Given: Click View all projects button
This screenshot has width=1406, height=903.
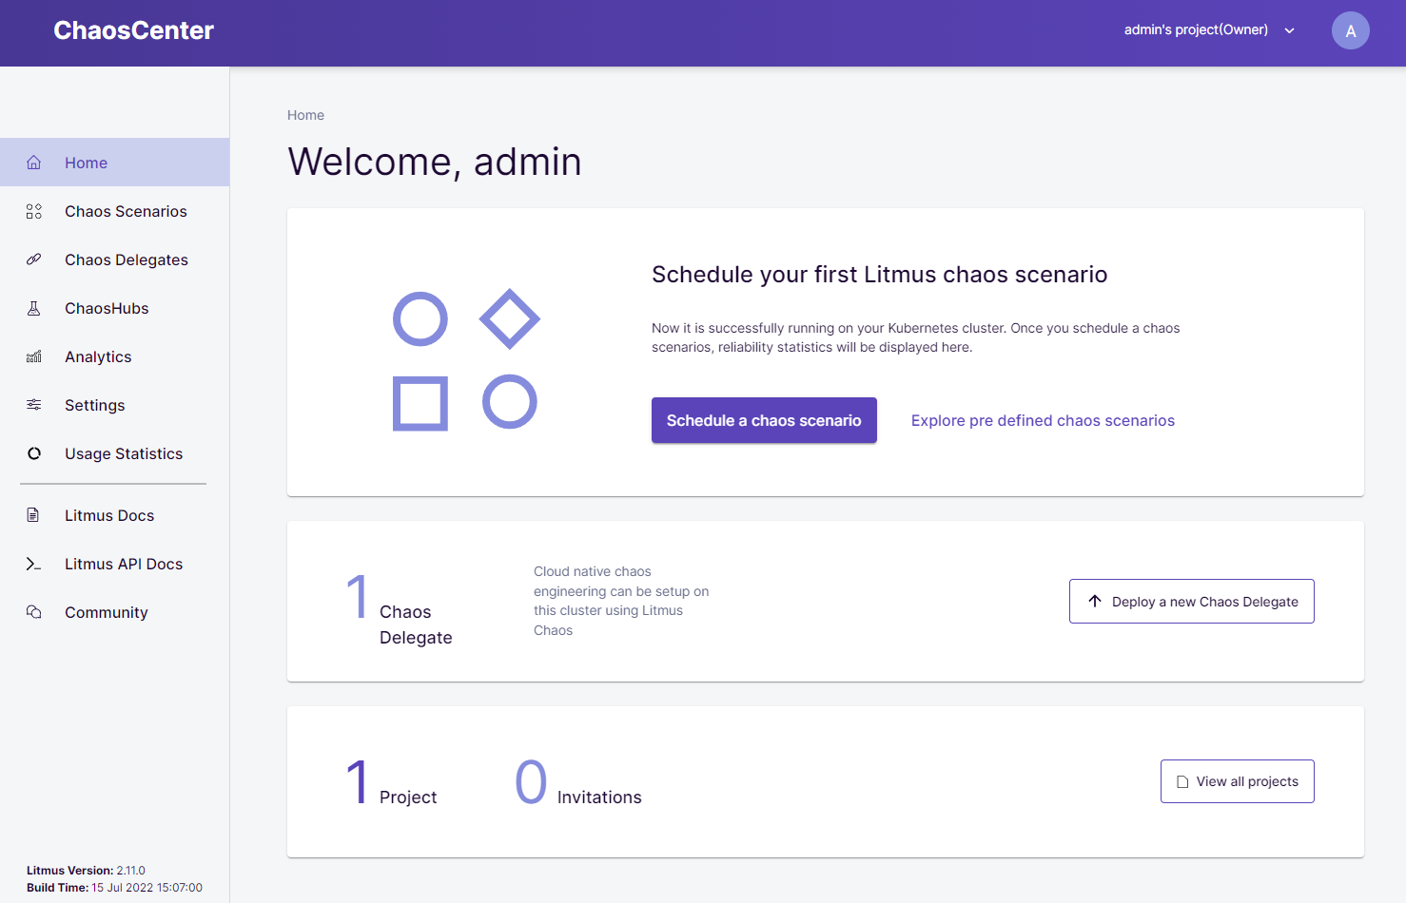Looking at the screenshot, I should (1238, 781).
